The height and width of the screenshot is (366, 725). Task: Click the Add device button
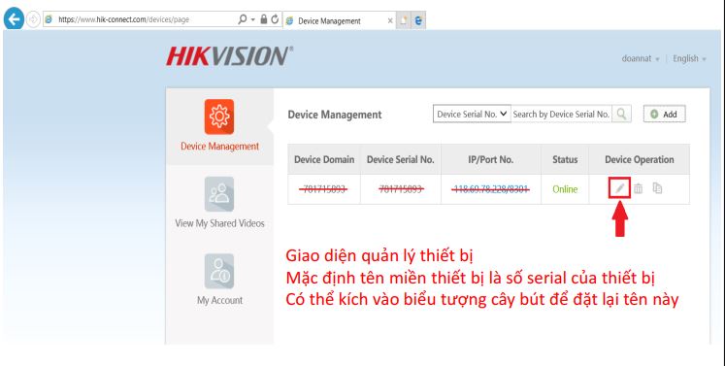click(665, 115)
